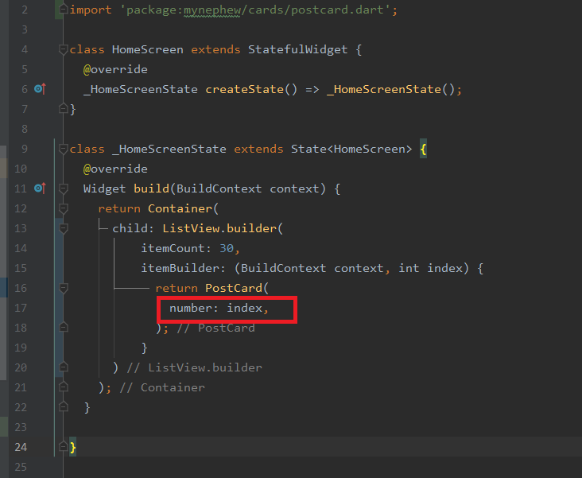Click the @override annotation on line 5
This screenshot has width=582, height=478.
(115, 69)
